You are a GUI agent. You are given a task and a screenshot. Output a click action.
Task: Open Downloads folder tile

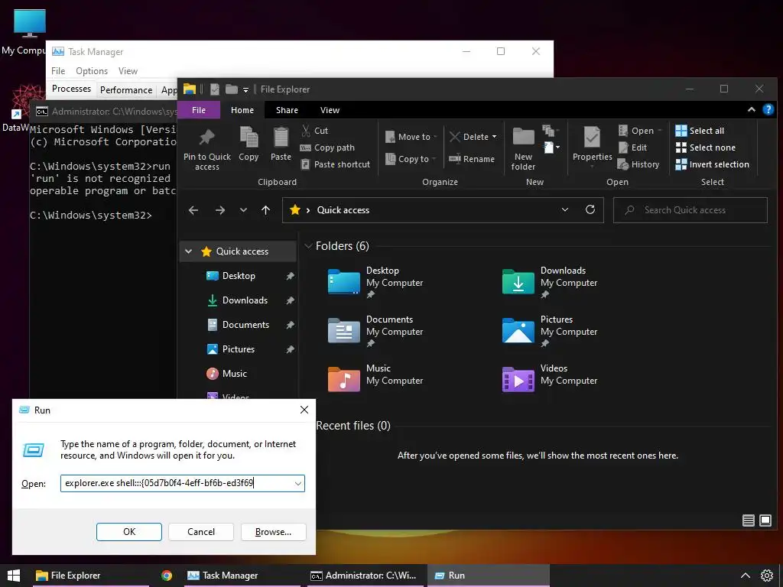[x=549, y=282]
